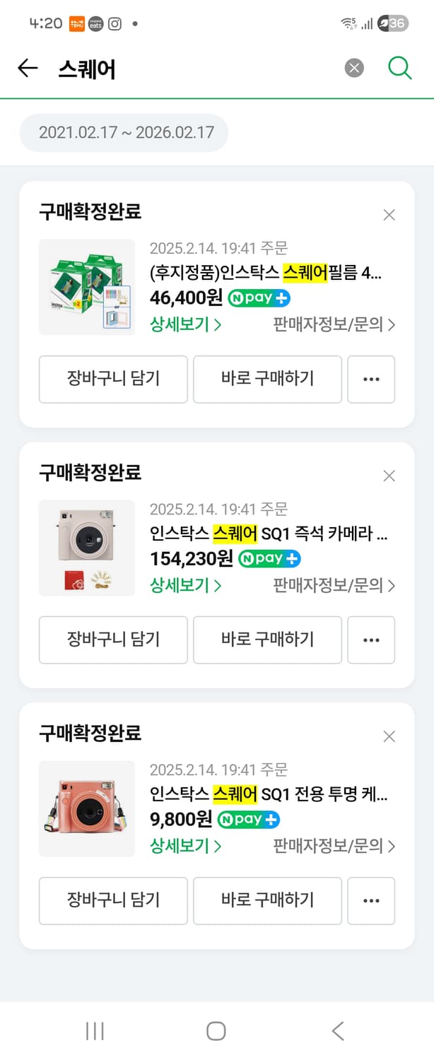
Task: Dismiss the SQ1 camera order card
Action: click(x=389, y=476)
